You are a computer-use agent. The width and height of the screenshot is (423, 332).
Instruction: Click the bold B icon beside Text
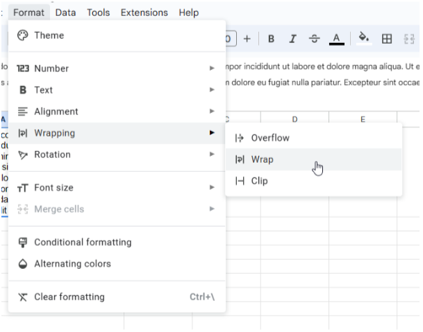(23, 89)
